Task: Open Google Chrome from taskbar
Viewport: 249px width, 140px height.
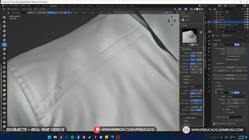Action: [x=84, y=137]
